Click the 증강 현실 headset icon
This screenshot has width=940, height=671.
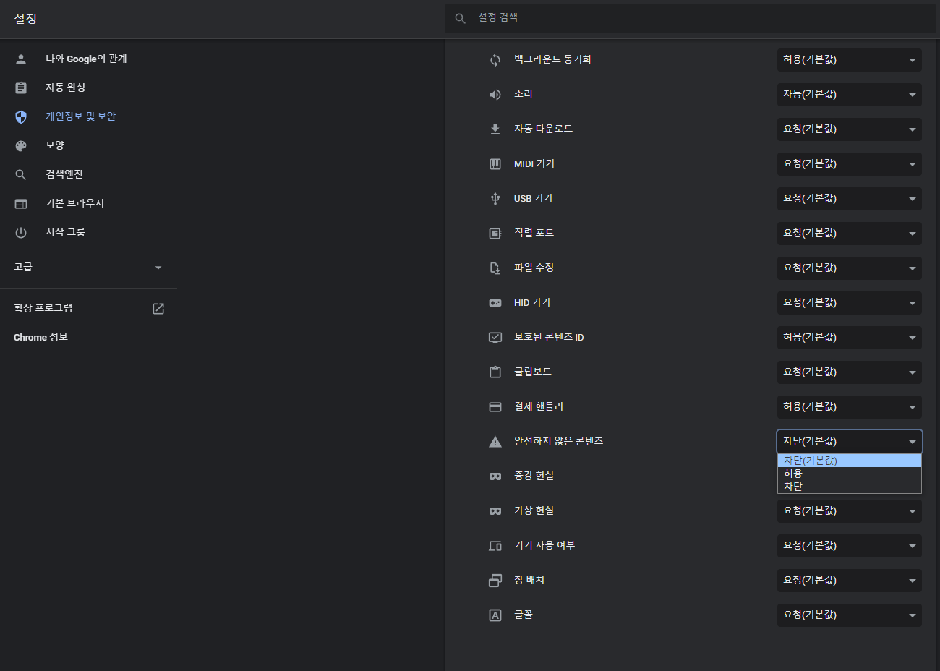(x=495, y=476)
